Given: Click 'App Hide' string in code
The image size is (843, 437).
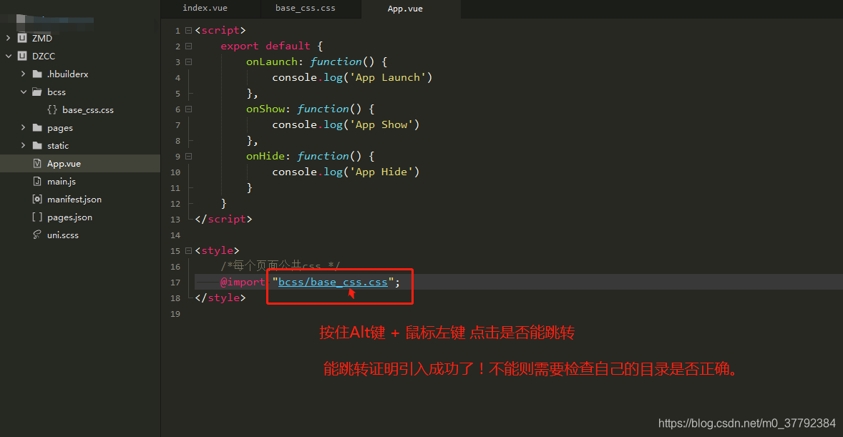Looking at the screenshot, I should [381, 172].
